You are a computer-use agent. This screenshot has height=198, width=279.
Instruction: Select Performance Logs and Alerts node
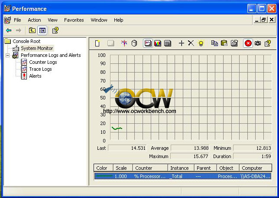coord(51,55)
